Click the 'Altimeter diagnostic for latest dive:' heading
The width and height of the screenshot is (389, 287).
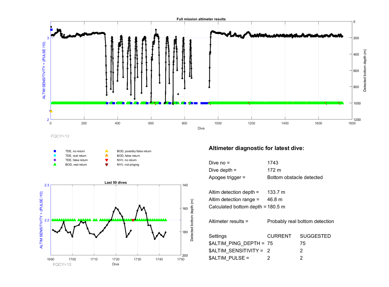256,148
